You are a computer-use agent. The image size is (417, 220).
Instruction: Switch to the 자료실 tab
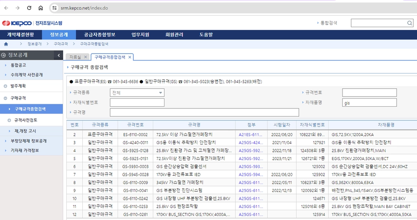(x=75, y=57)
